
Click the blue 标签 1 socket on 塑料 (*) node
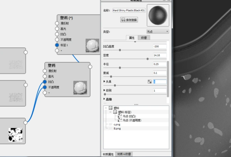[x=57, y=45]
